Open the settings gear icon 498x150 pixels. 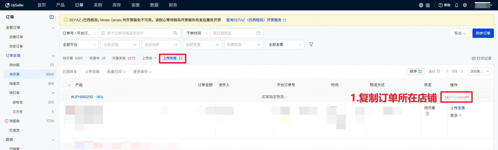pyautogui.click(x=465, y=5)
